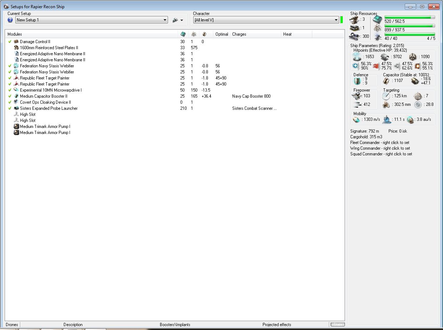Open the Character skill level dropdown
The width and height of the screenshot is (443, 330).
pos(266,20)
